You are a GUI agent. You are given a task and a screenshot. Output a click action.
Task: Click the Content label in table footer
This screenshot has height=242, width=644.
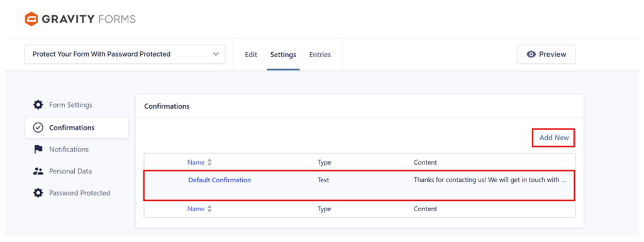click(425, 209)
